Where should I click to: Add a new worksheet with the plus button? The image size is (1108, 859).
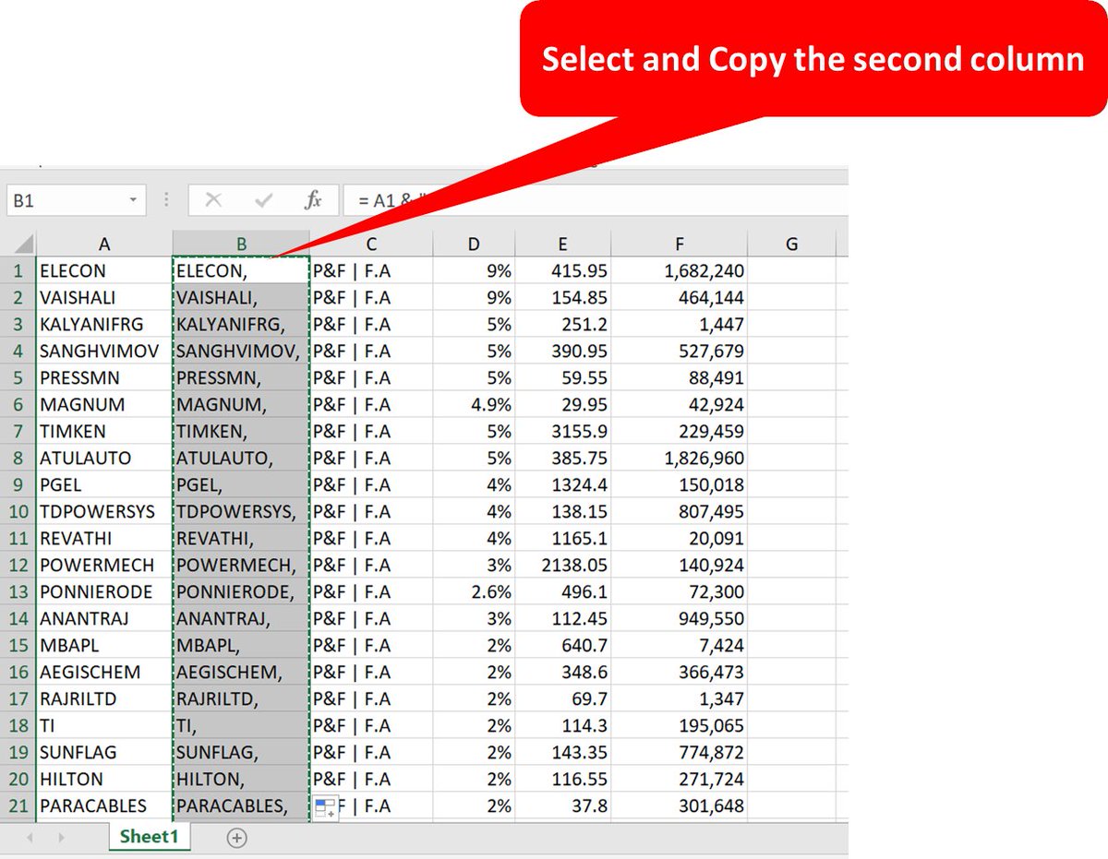pos(236,838)
